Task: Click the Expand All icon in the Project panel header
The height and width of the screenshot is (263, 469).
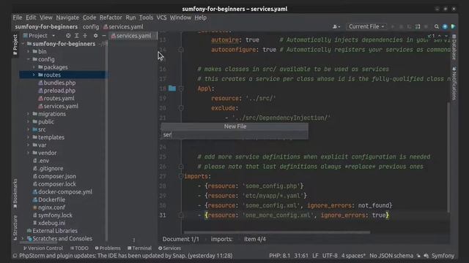Action: click(x=76, y=36)
